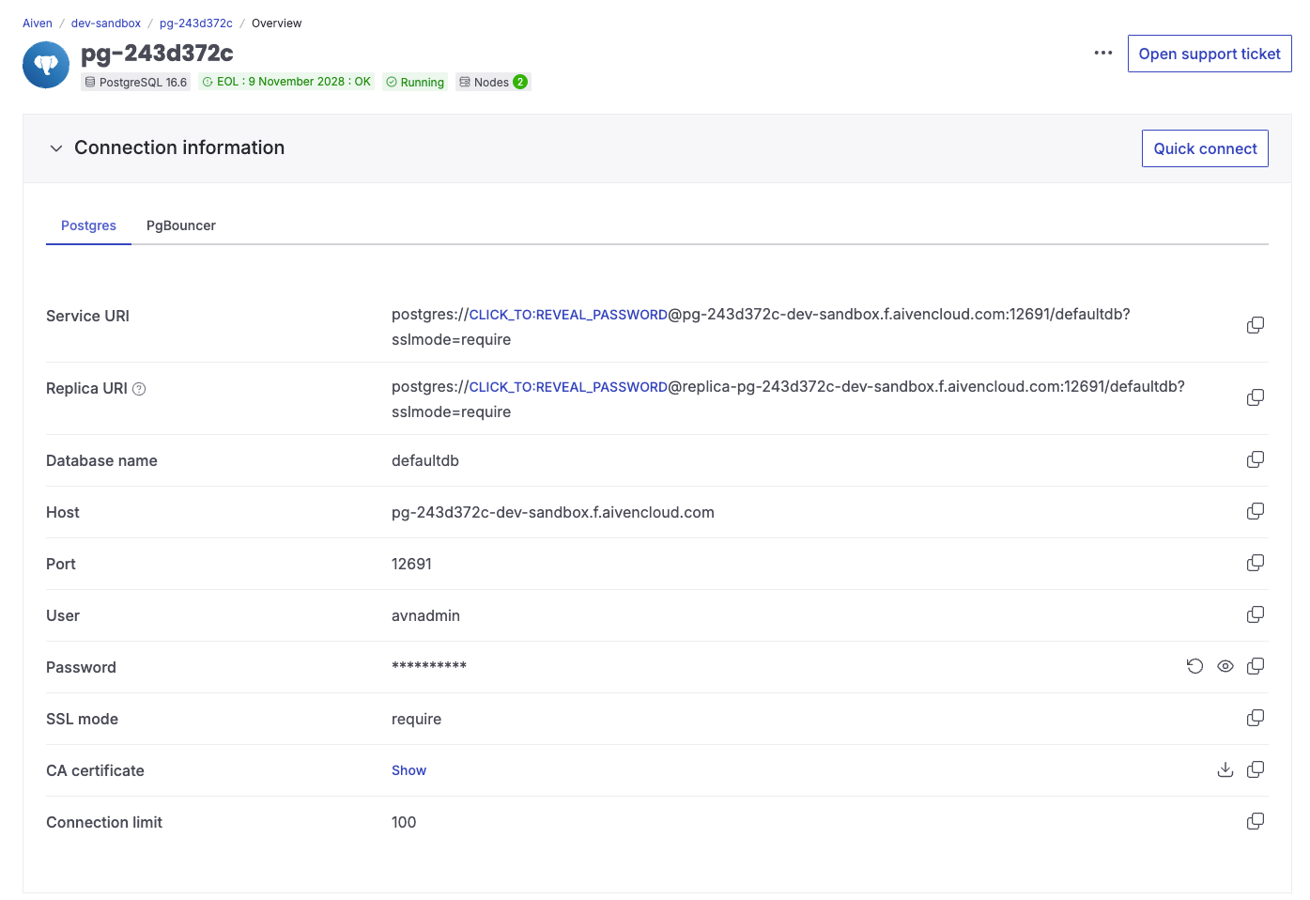Screen dimensions: 1310x900
Task: Switch to the PgBouncer tab
Action: point(180,225)
